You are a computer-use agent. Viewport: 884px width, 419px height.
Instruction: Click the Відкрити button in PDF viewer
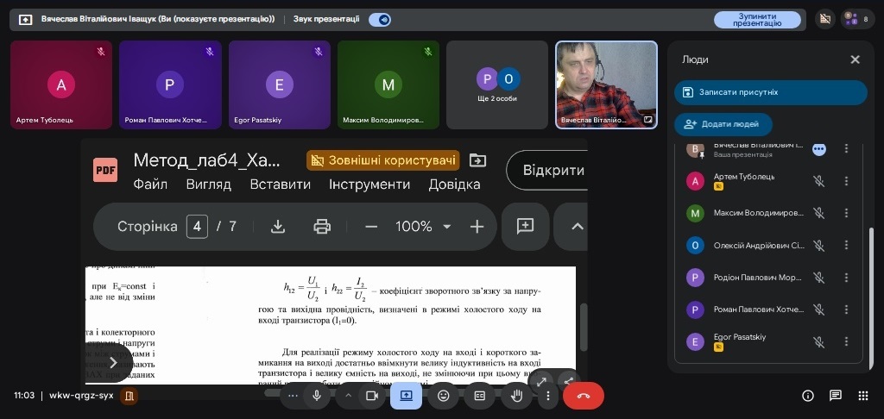pos(547,170)
